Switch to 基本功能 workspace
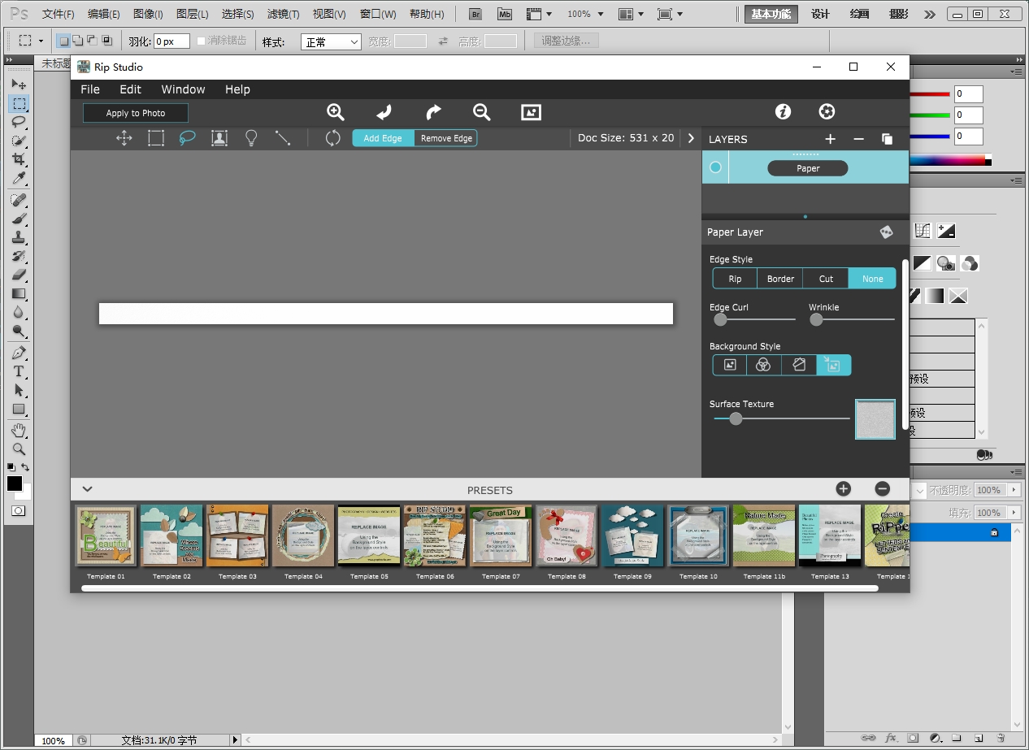Screen dimensions: 1029x750 (771, 15)
